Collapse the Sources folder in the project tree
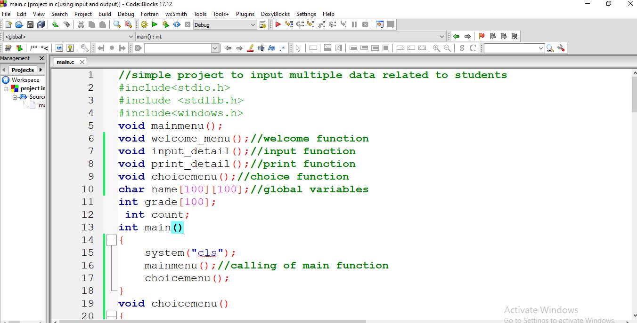This screenshot has width=637, height=323. coord(15,97)
